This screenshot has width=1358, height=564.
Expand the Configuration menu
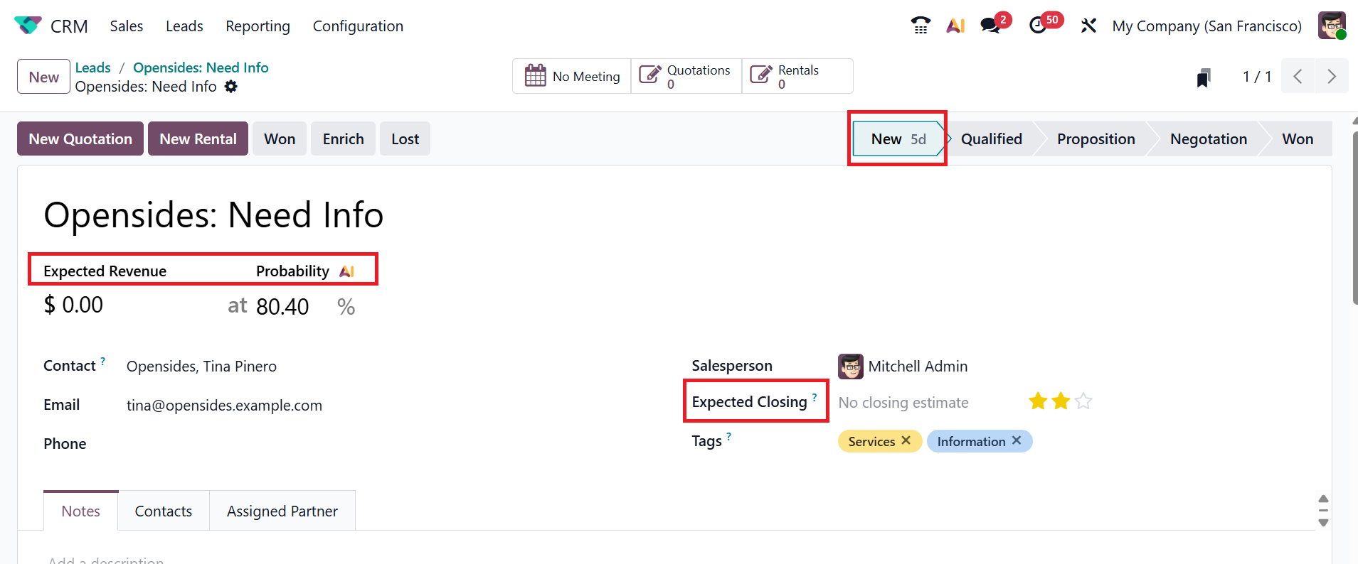tap(358, 26)
